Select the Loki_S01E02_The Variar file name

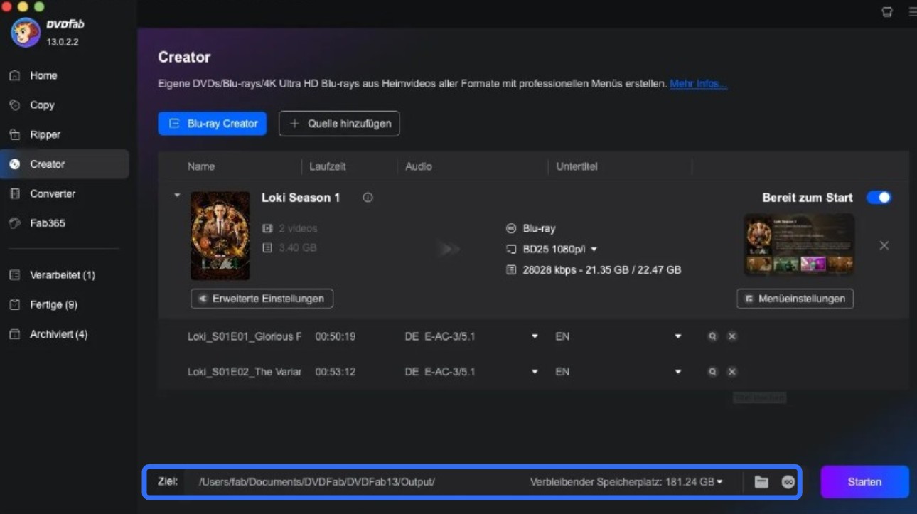point(245,372)
